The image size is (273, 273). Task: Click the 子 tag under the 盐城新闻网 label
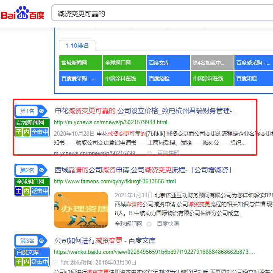(x=18, y=132)
